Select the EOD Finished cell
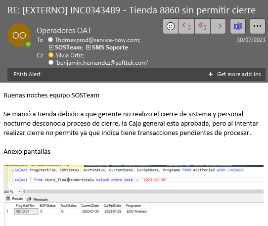The height and width of the screenshot is (226, 268). coord(137,211)
